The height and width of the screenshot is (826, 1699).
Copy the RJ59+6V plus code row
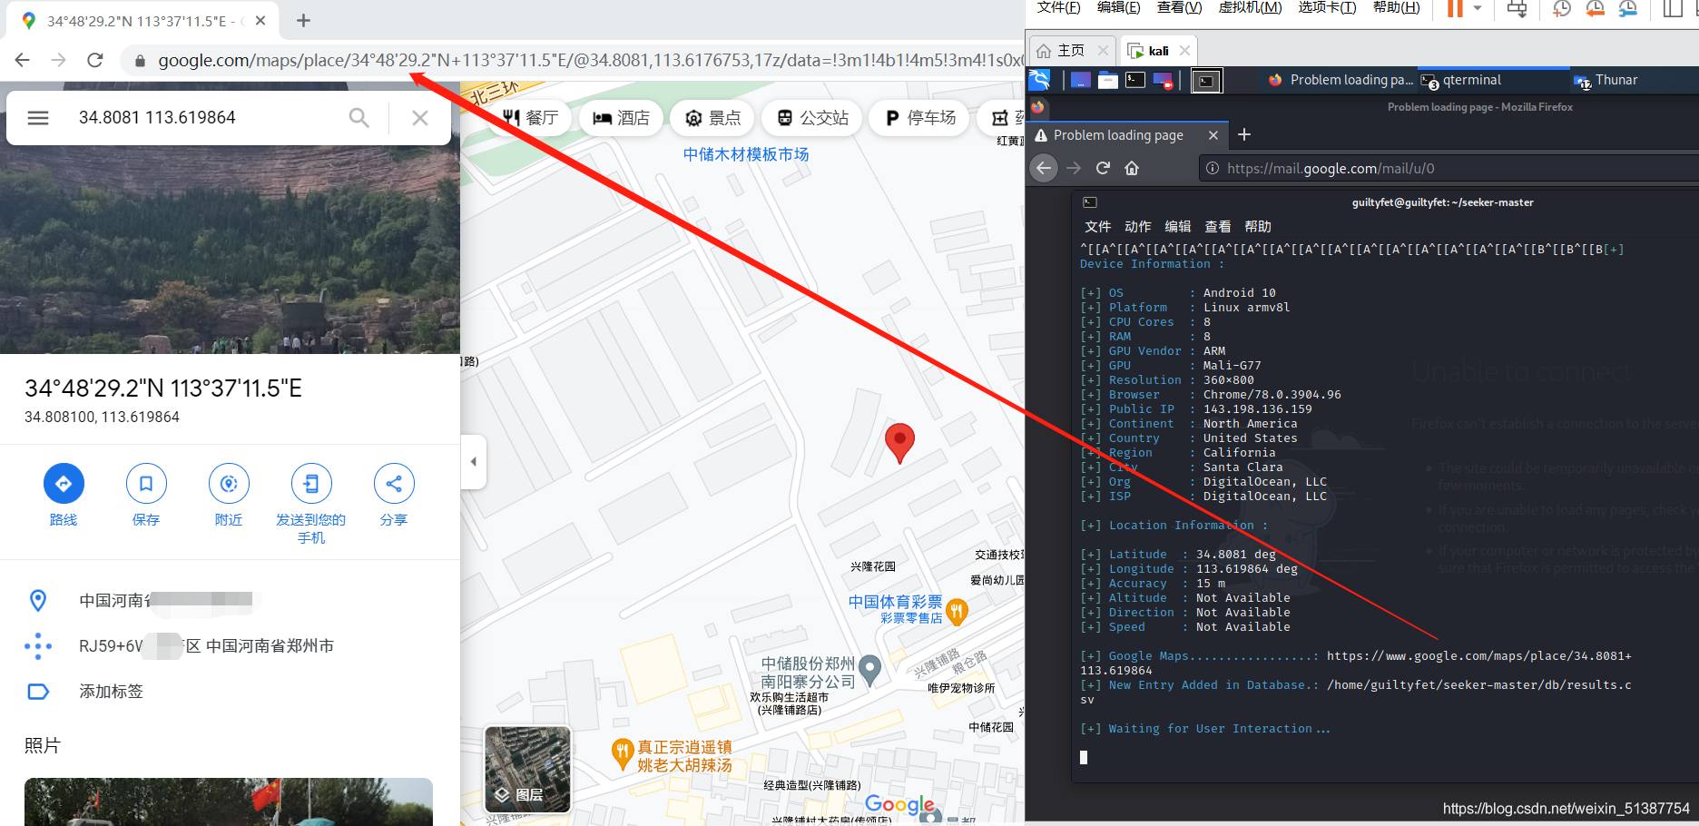tap(230, 646)
